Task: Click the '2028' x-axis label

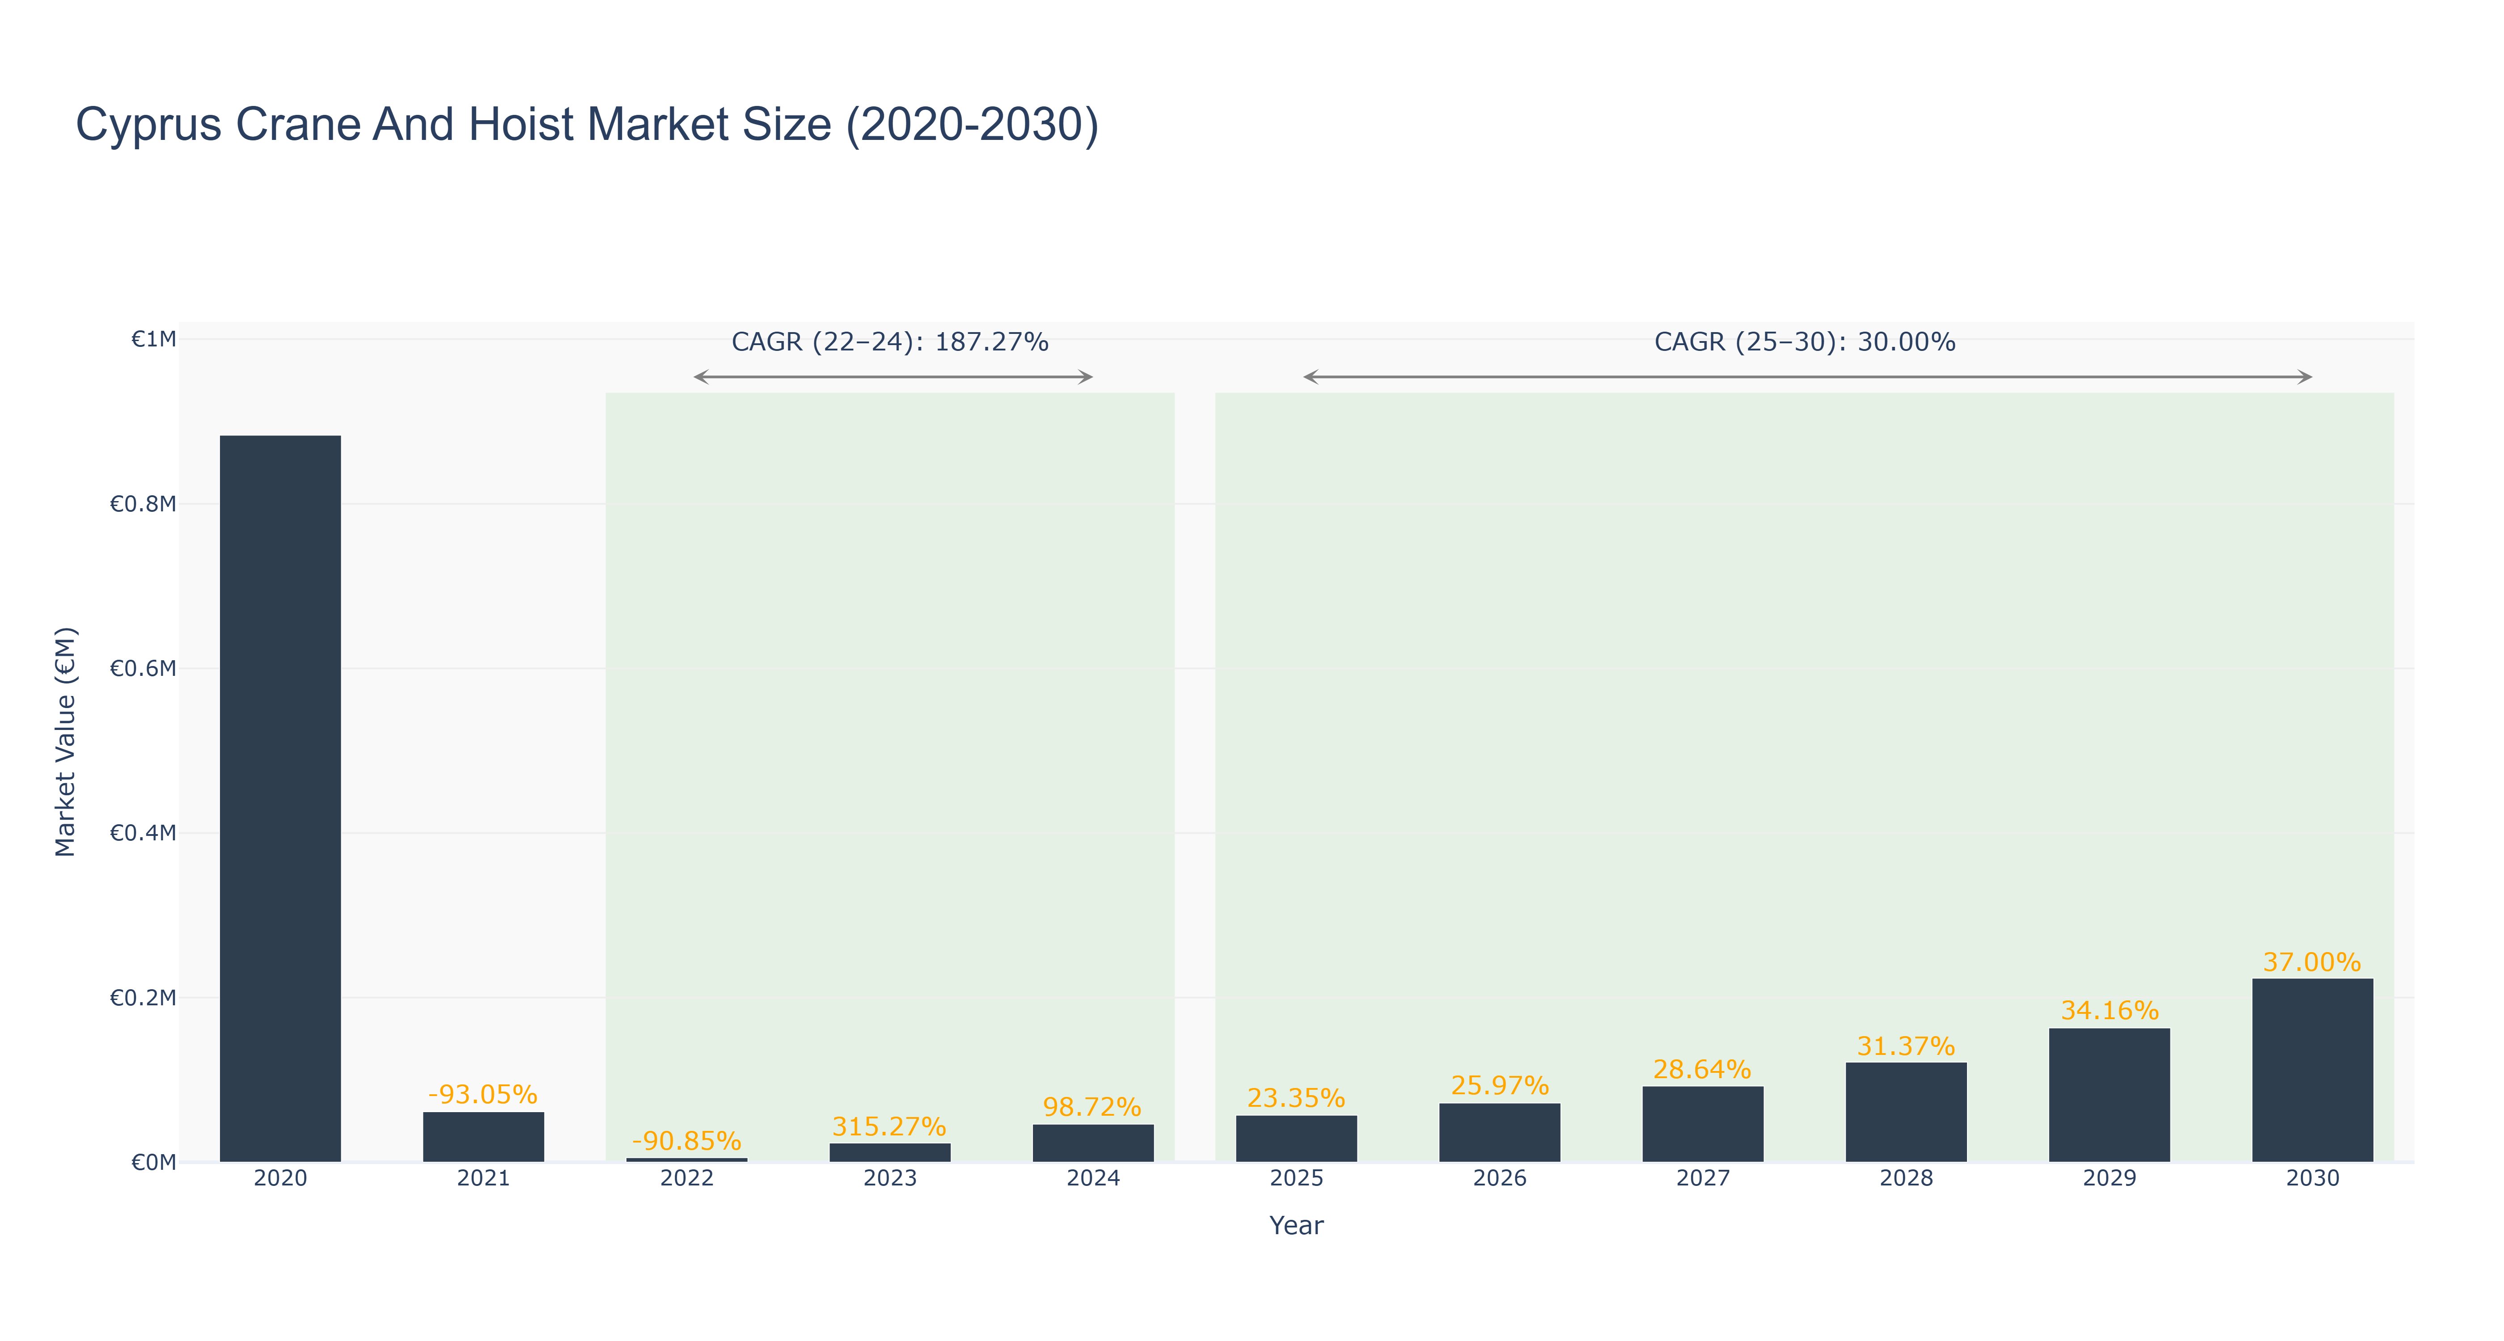Action: 1906,1179
